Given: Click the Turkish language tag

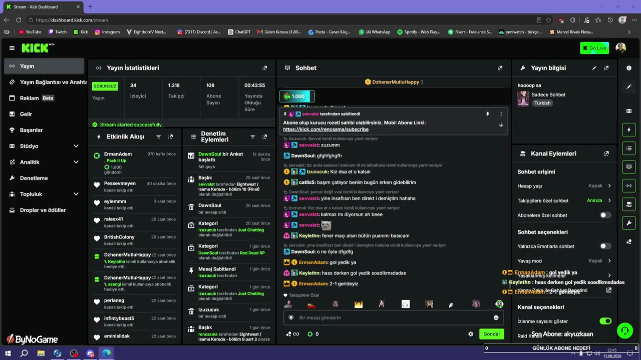Looking at the screenshot, I should [x=542, y=103].
